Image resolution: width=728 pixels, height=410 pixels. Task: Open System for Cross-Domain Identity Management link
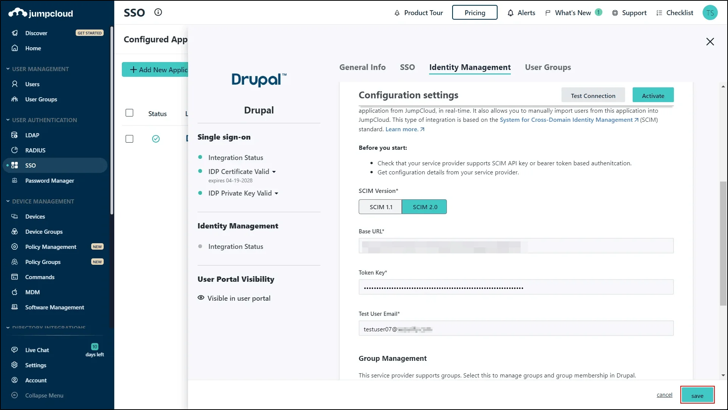click(x=569, y=120)
